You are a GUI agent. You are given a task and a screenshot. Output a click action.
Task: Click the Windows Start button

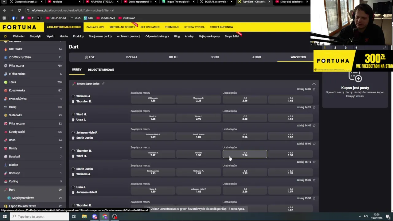5,217
